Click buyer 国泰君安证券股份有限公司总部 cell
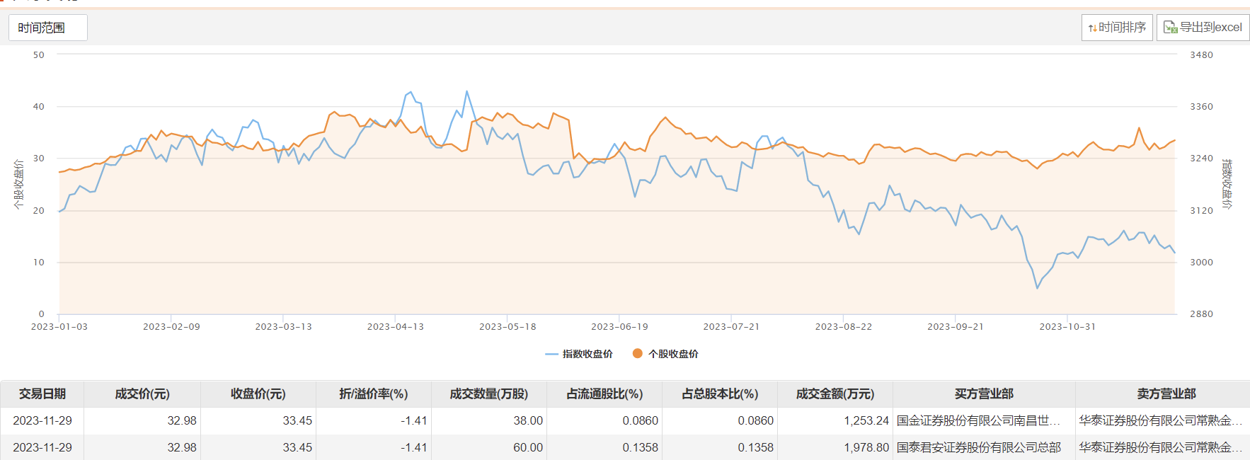This screenshot has width=1250, height=460. [x=984, y=447]
